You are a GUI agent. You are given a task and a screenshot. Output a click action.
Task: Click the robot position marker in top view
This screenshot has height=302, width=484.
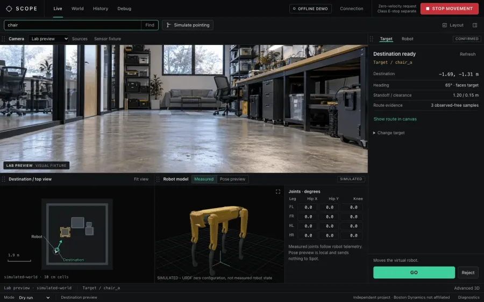[x=56, y=251]
